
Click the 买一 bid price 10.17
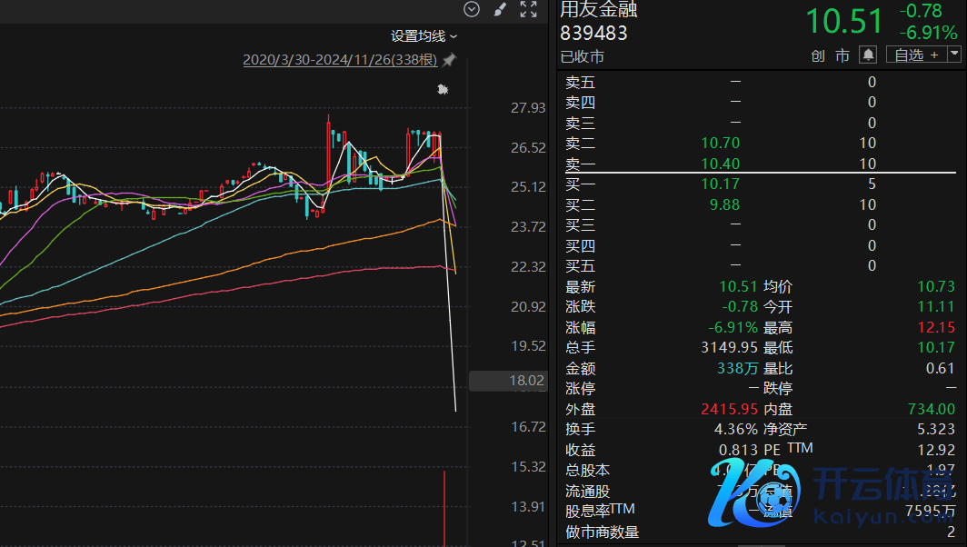[721, 184]
